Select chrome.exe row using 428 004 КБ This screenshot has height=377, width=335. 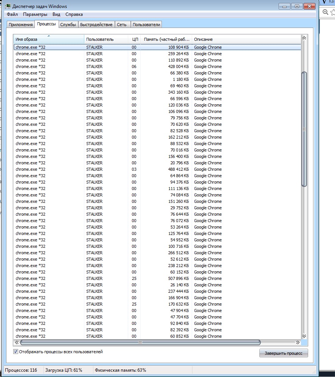(157, 66)
